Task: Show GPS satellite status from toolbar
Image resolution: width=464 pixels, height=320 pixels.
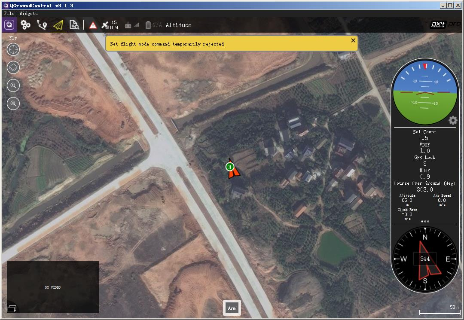Action: pos(109,25)
